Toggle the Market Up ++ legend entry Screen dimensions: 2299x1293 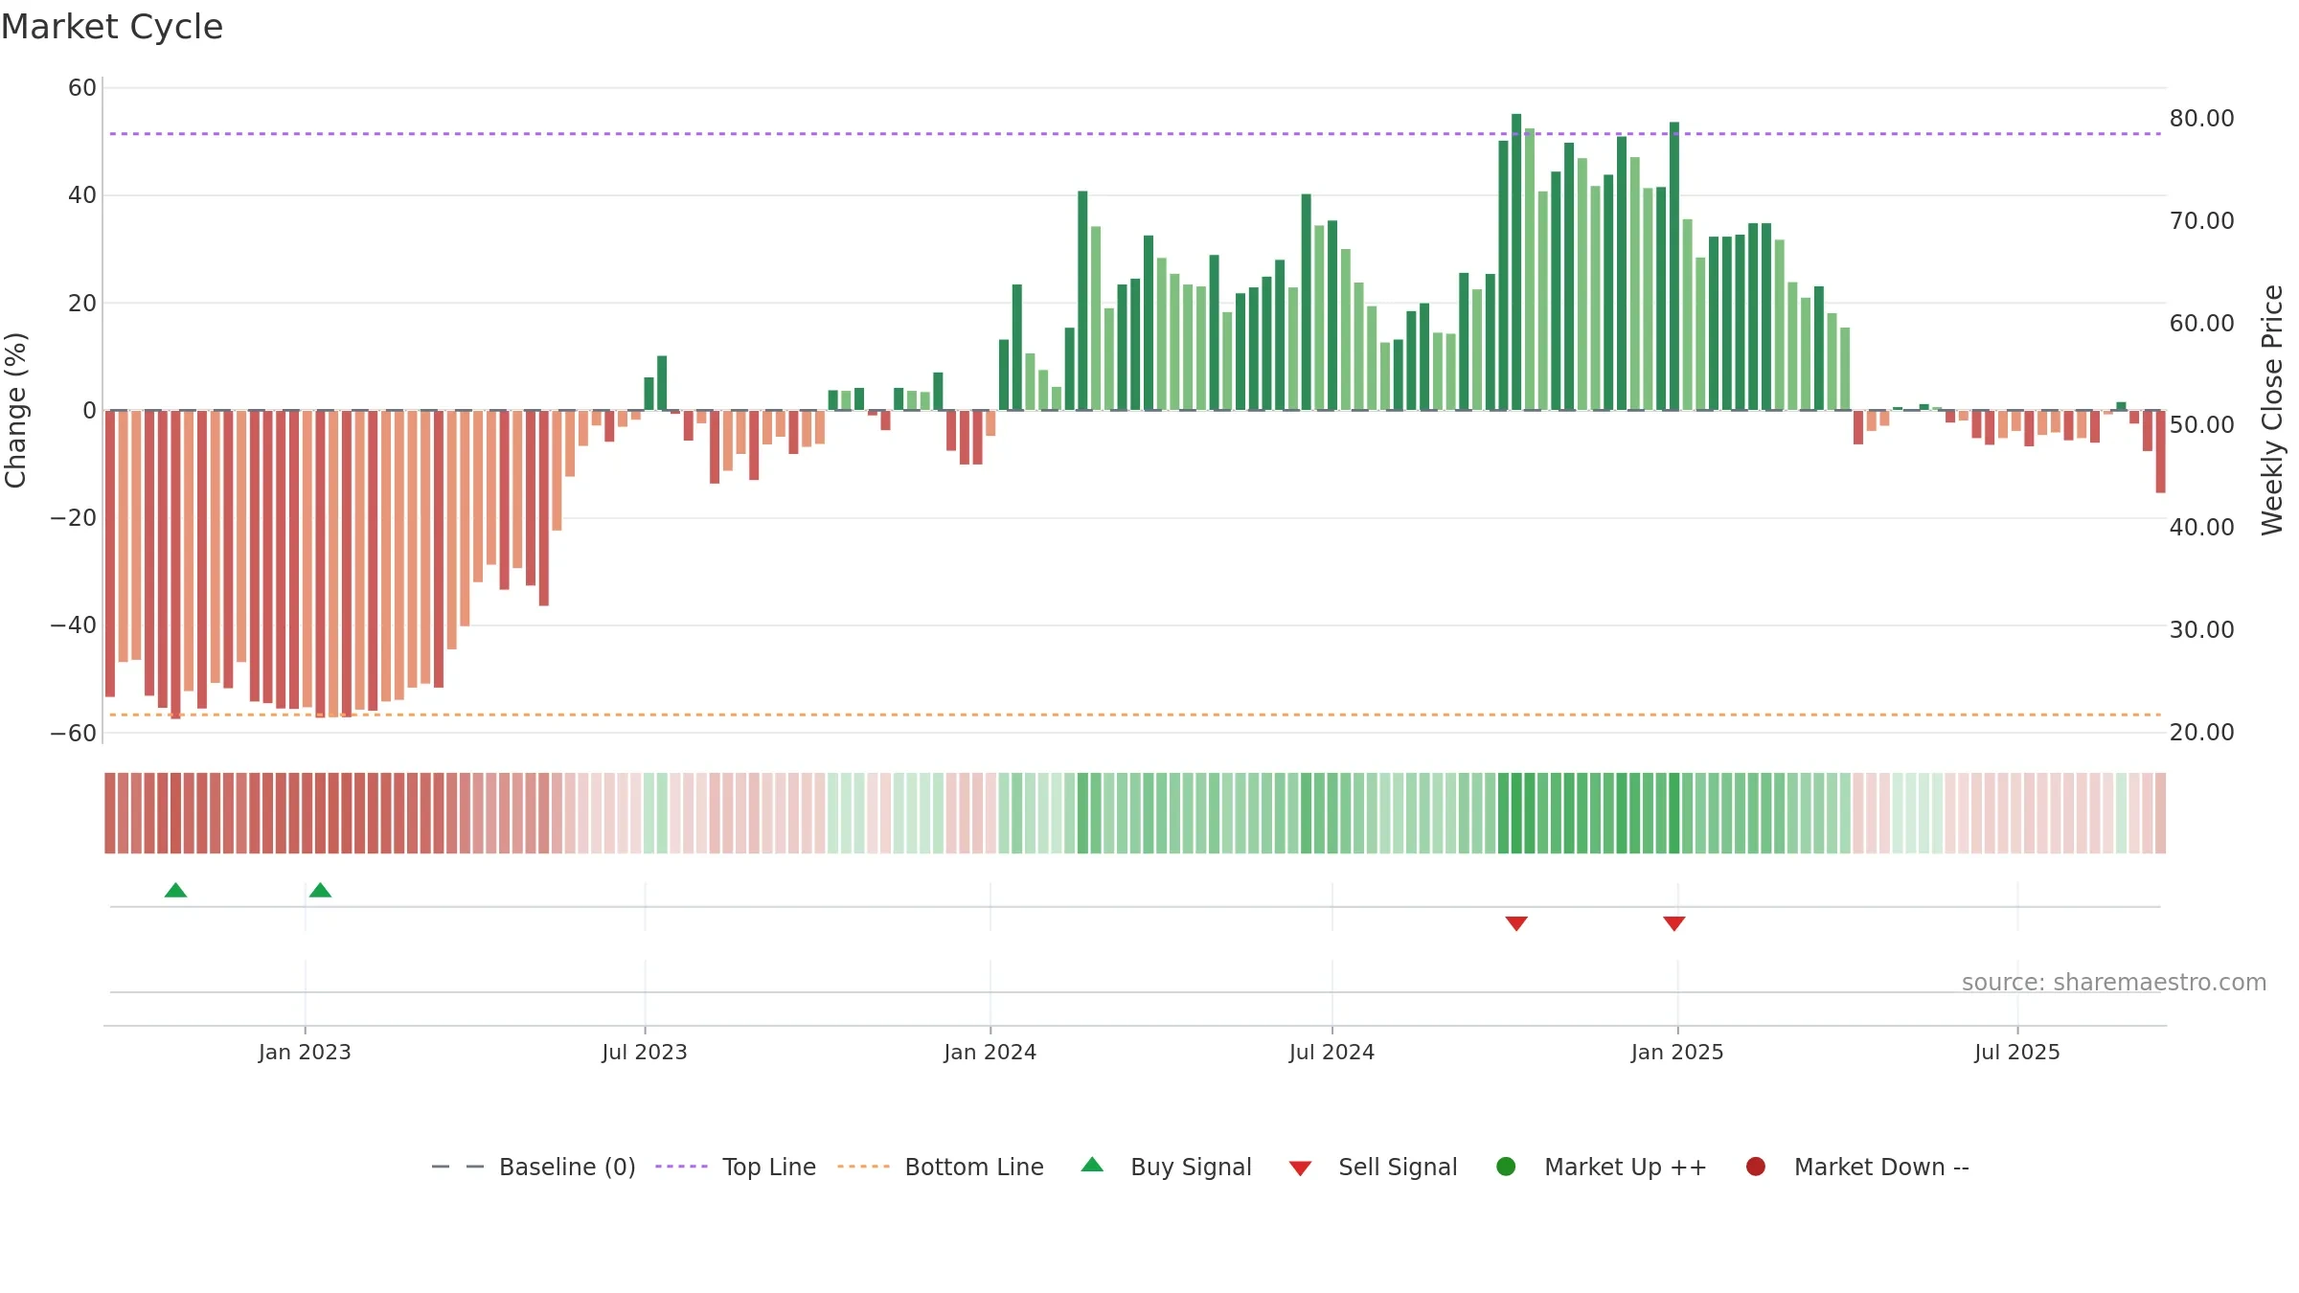click(1602, 1167)
